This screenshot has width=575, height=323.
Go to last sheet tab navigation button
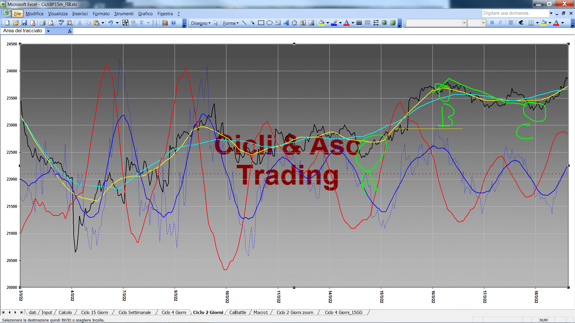tap(21, 312)
